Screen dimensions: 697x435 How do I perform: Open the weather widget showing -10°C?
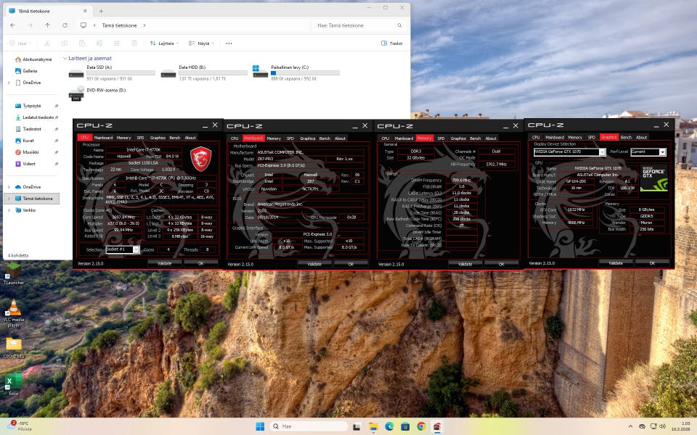(x=20, y=426)
